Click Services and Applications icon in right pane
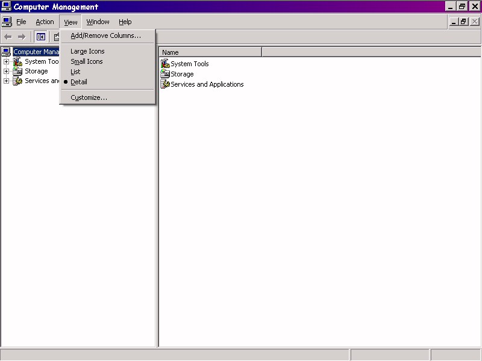This screenshot has height=361, width=482. tap(165, 84)
